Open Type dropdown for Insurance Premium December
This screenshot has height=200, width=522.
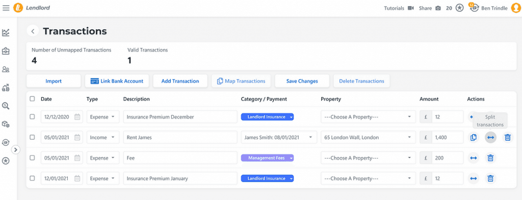pos(103,117)
